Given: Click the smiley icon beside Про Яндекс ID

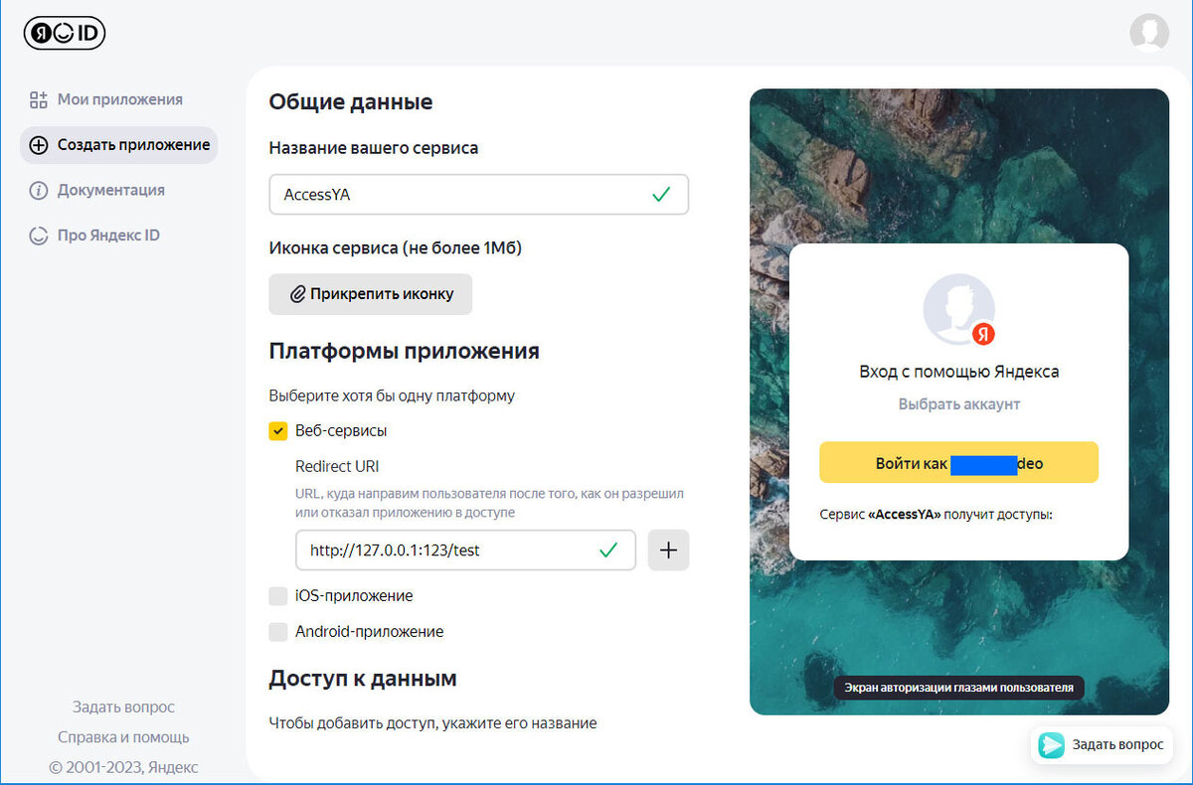Looking at the screenshot, I should [x=39, y=235].
